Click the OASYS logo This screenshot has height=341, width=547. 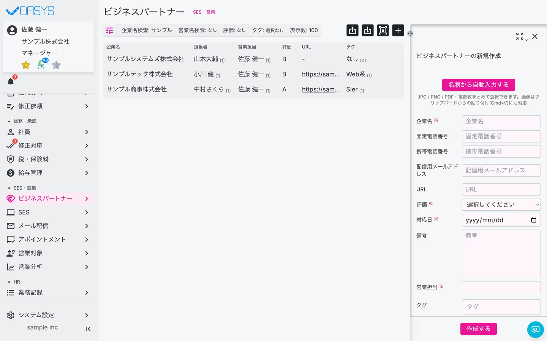30,11
